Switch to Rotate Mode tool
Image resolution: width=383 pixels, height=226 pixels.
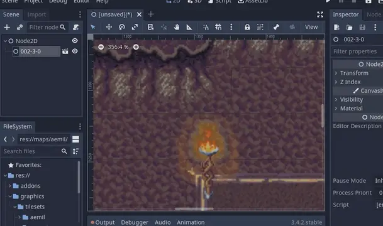121,27
